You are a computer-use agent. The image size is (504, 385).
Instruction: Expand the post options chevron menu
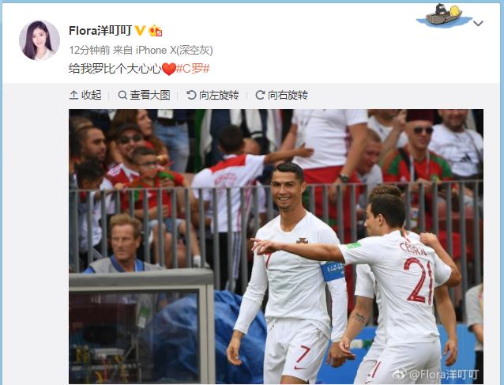(x=478, y=24)
